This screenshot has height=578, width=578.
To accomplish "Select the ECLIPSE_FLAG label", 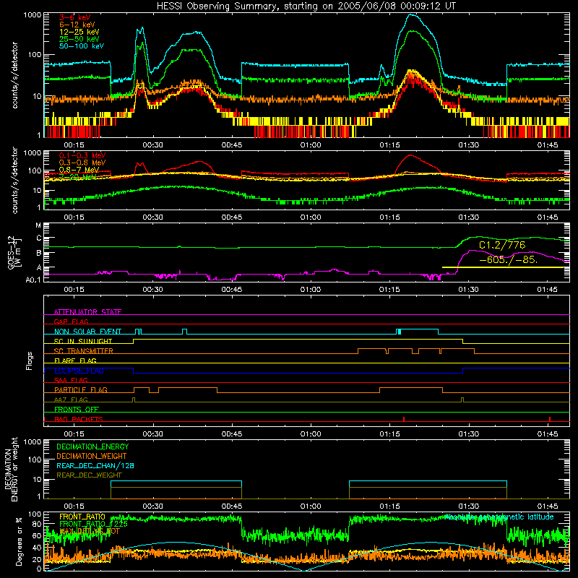I will click(x=79, y=371).
